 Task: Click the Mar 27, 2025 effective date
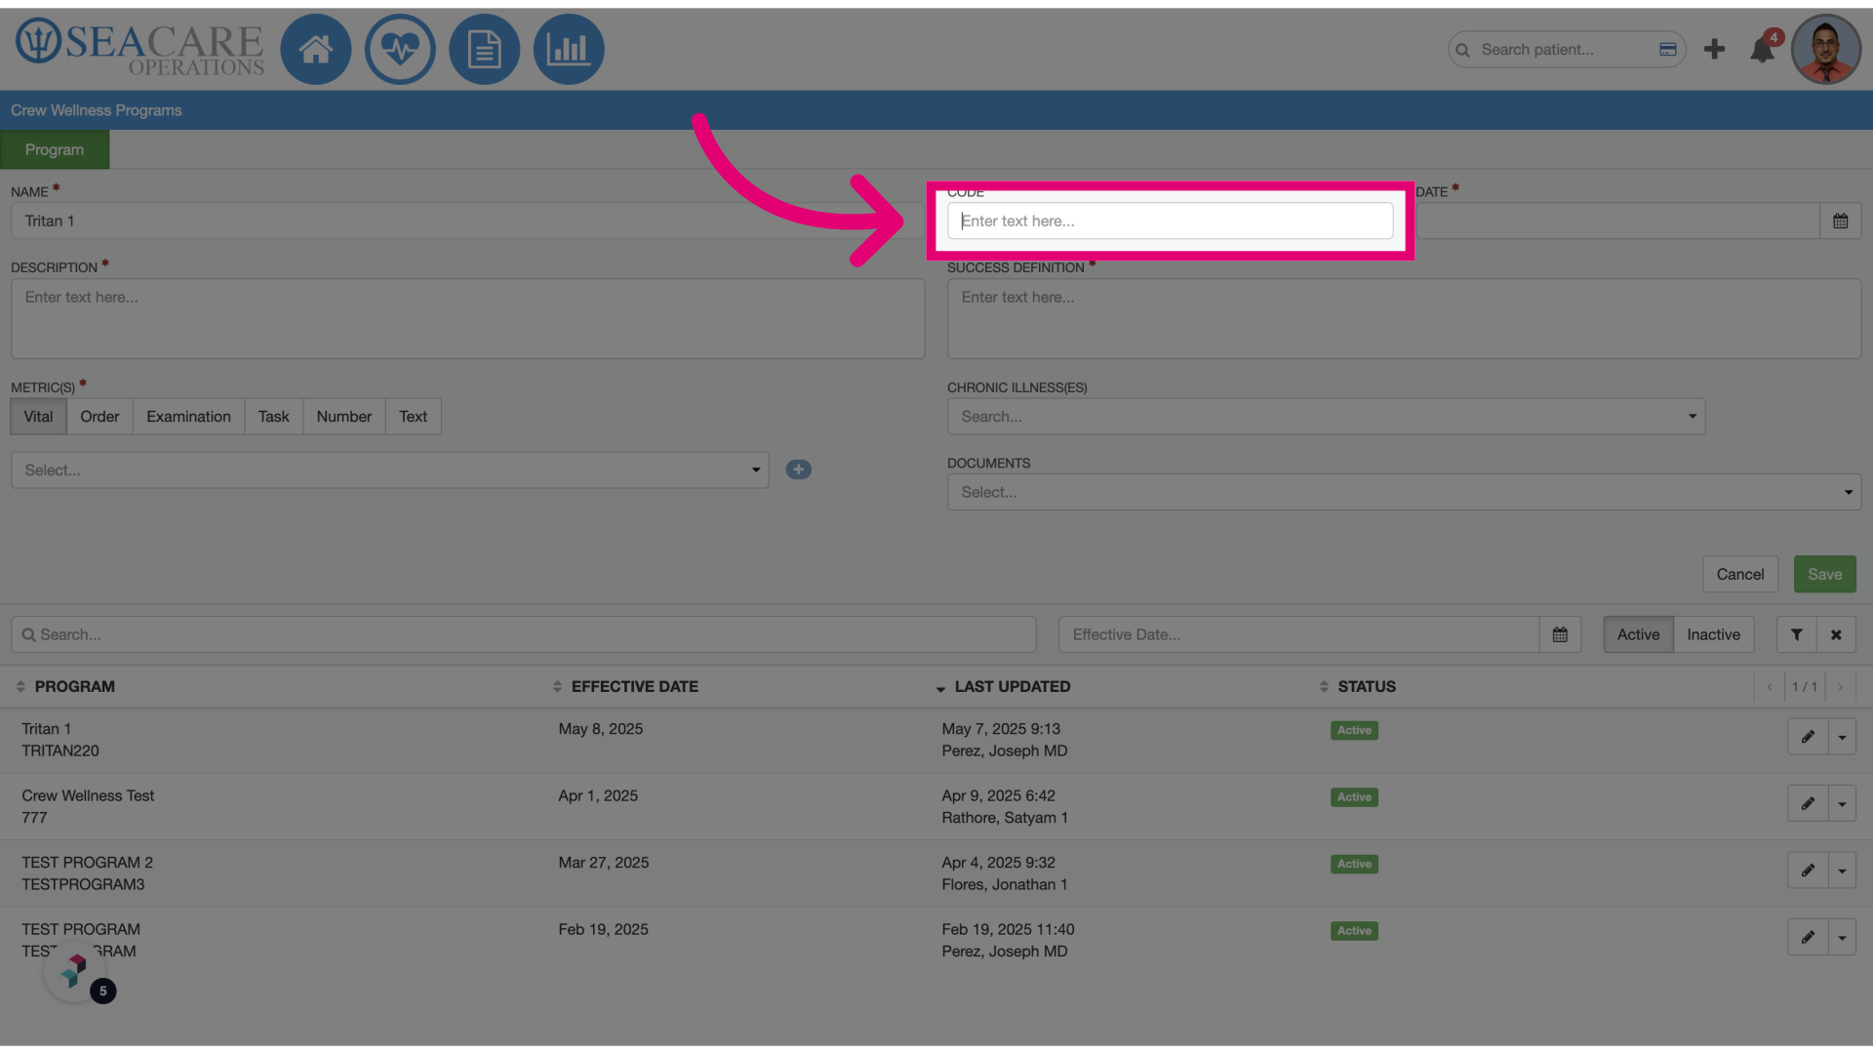603,863
